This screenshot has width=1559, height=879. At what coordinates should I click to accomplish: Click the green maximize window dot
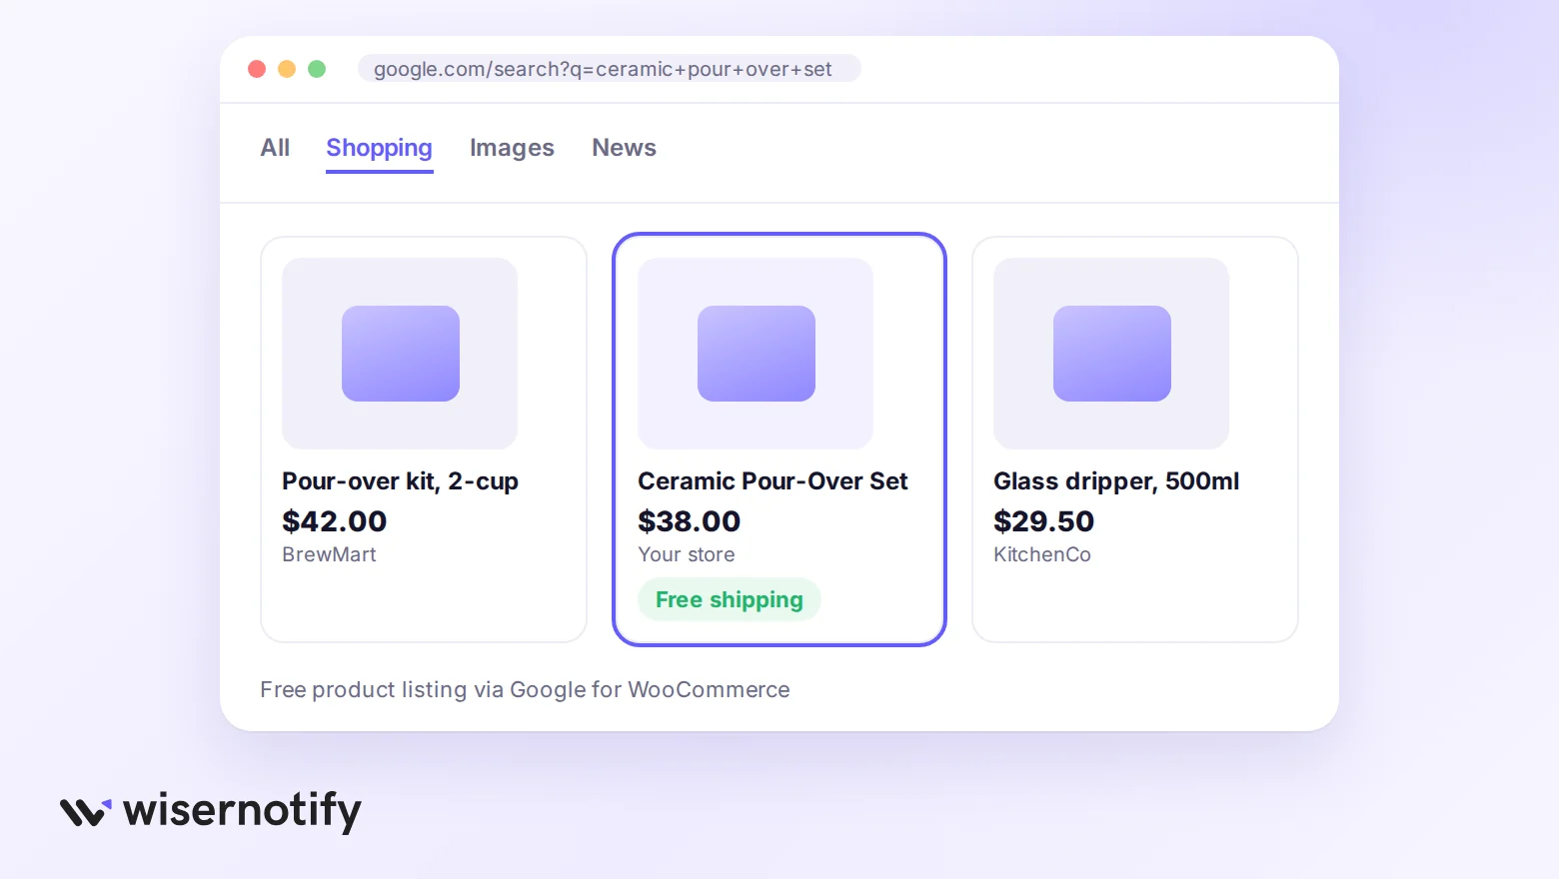[x=317, y=69]
